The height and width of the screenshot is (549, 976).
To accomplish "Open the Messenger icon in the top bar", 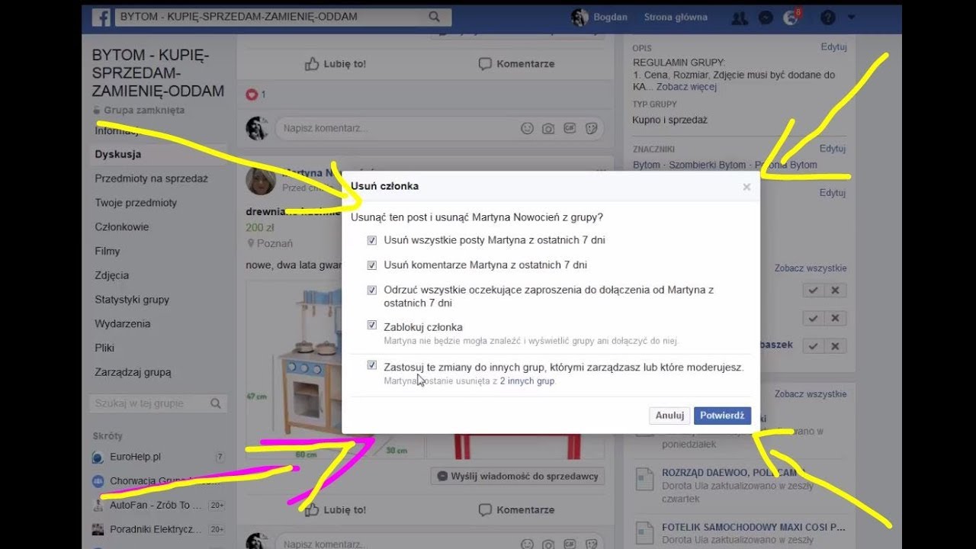I will click(x=766, y=18).
